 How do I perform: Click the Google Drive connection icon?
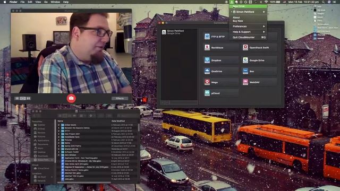click(245, 60)
